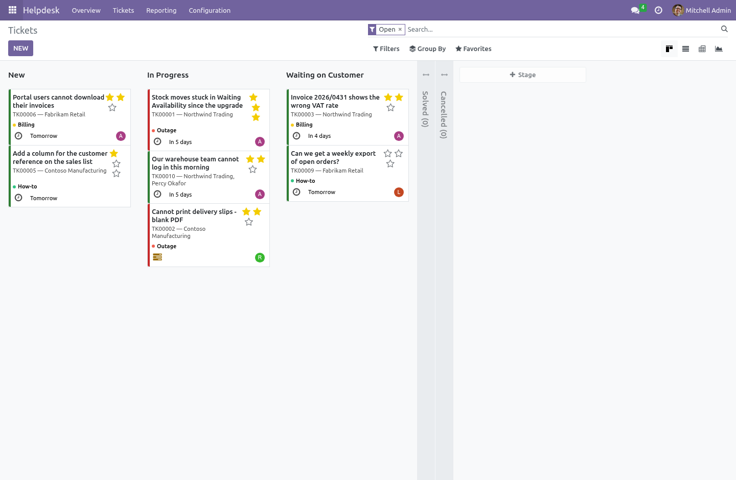Set third priority star on TK00006 ticket

click(x=112, y=108)
